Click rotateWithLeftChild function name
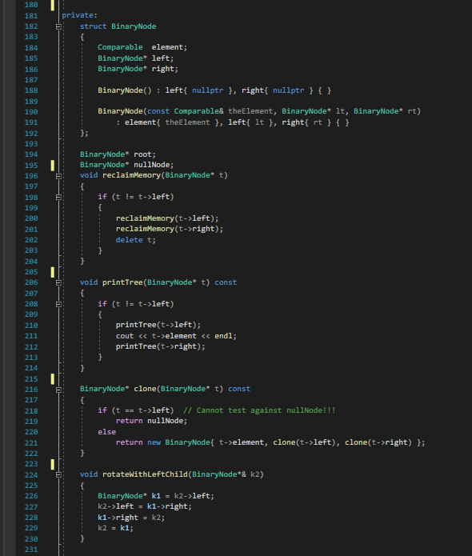 [145, 474]
